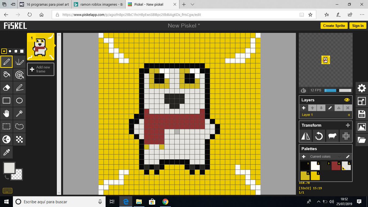
Task: Select the Lasso selection tool
Action: tap(19, 126)
